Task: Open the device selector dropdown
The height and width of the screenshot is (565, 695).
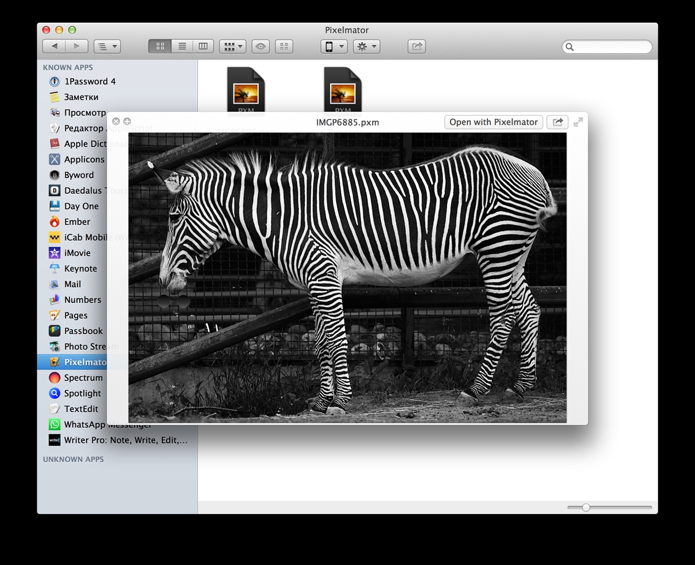Action: point(334,47)
